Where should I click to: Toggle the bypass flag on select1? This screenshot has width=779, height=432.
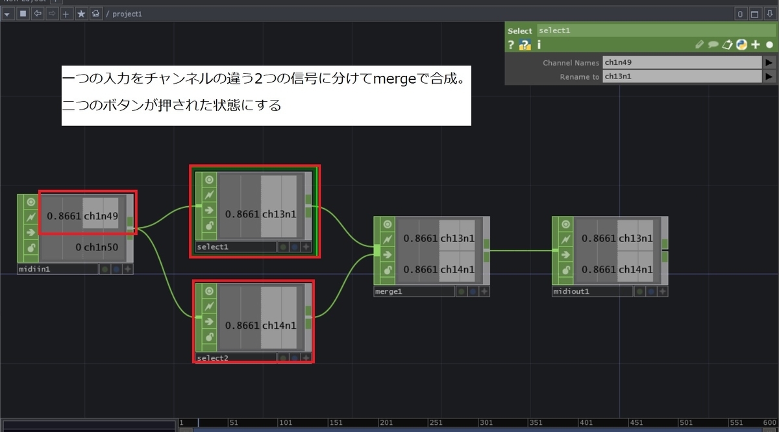(x=209, y=195)
